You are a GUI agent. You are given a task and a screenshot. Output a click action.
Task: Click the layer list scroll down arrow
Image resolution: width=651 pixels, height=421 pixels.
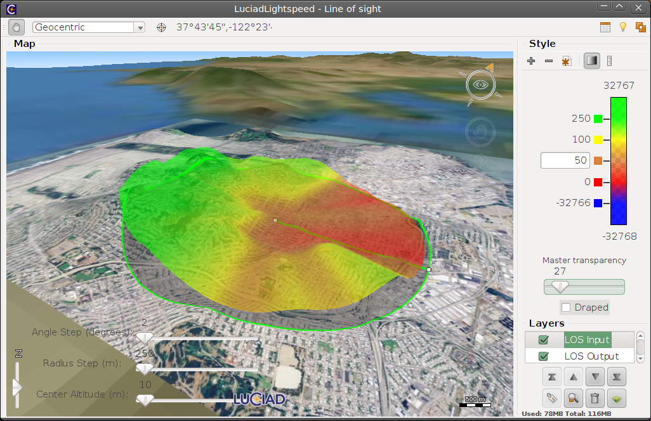(640, 359)
